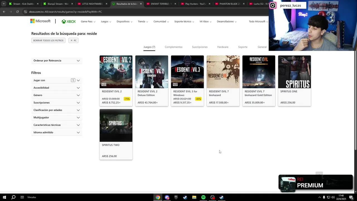
Task: Open the Juegos navigation menu
Action: click(106, 21)
